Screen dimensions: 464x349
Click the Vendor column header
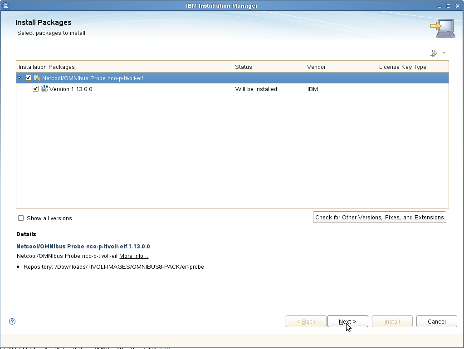pyautogui.click(x=340, y=67)
